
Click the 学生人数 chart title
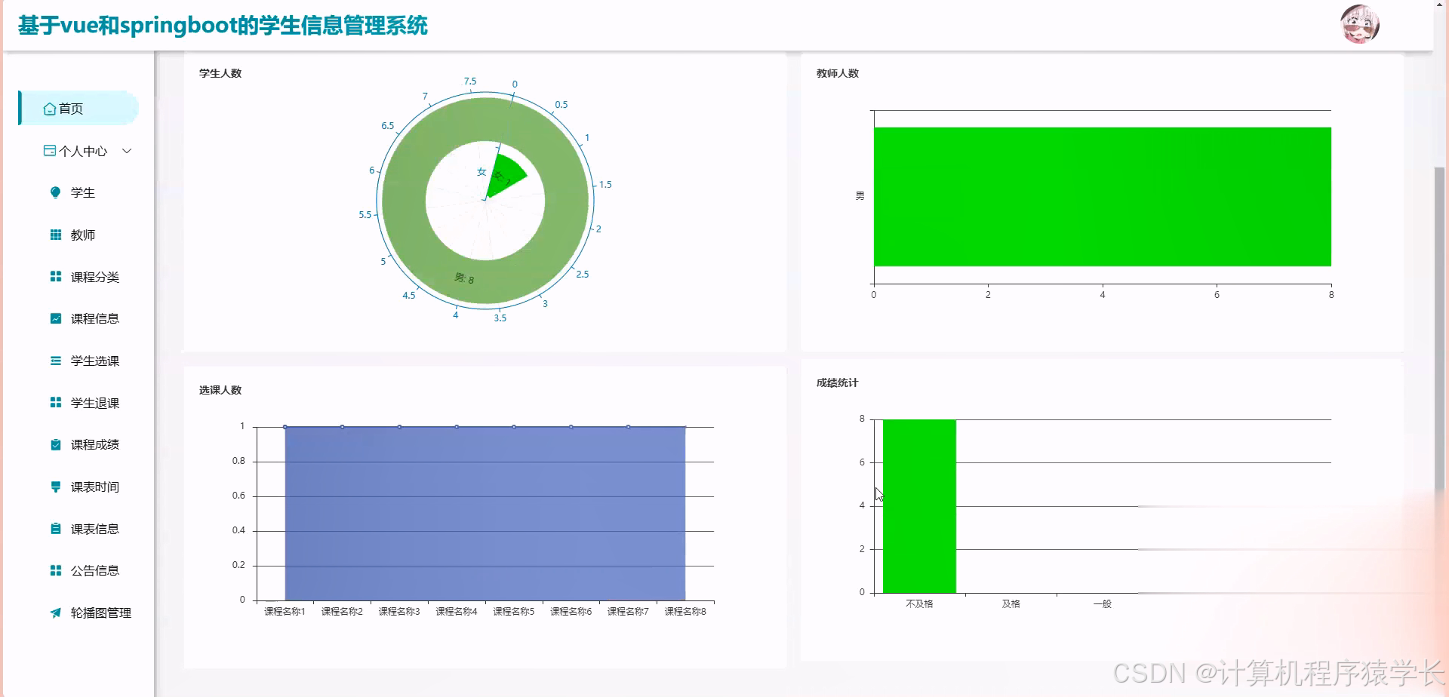[220, 73]
